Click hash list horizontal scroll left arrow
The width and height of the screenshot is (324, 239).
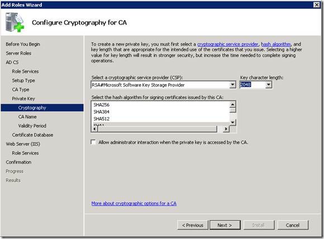[94, 129]
